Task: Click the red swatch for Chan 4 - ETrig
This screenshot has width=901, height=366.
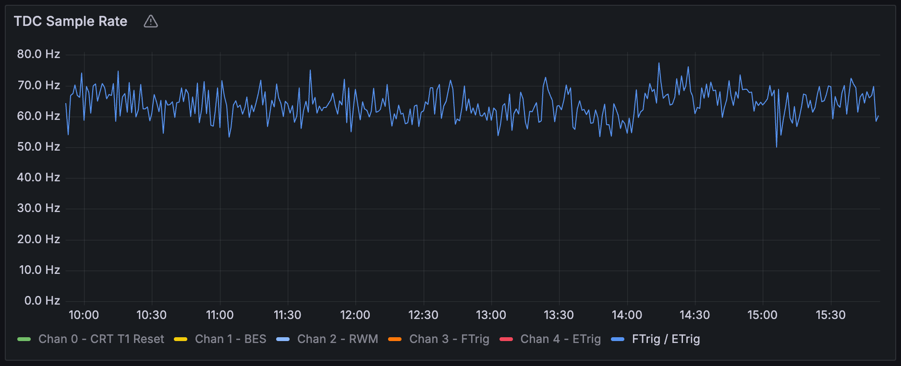Action: pos(506,339)
